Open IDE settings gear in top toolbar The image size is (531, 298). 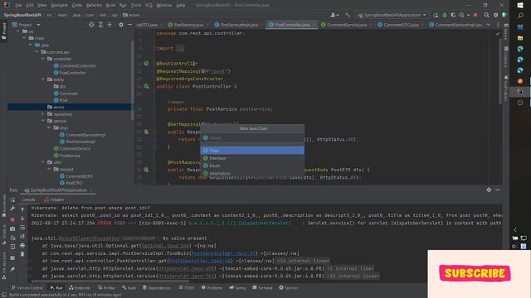point(496,15)
